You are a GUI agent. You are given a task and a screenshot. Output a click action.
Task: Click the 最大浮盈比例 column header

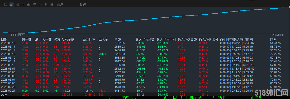point(208,39)
